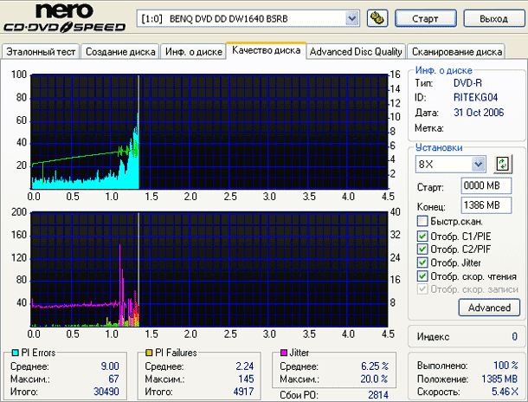The height and width of the screenshot is (402, 528).
Task: Click the refresh icon next to the 8X speed box
Action: point(502,164)
